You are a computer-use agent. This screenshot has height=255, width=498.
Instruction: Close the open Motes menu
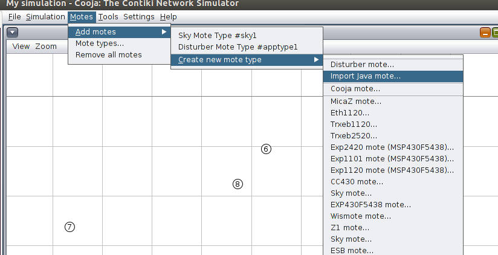click(x=82, y=17)
